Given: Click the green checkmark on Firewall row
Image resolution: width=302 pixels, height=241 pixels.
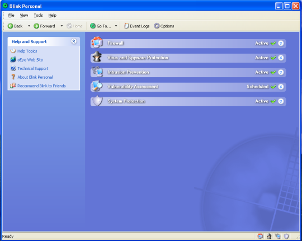Looking at the screenshot, I should coord(273,43).
